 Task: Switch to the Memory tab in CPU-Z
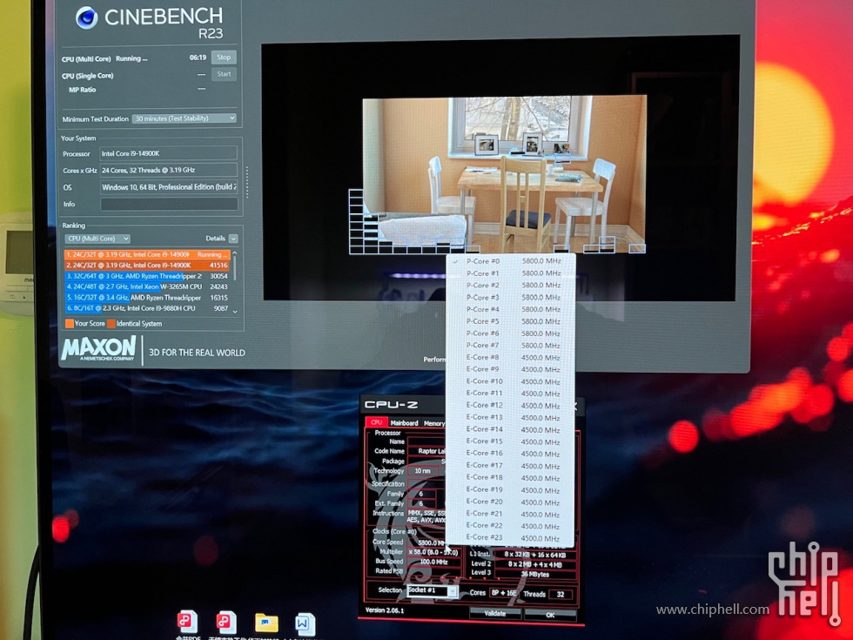(433, 423)
